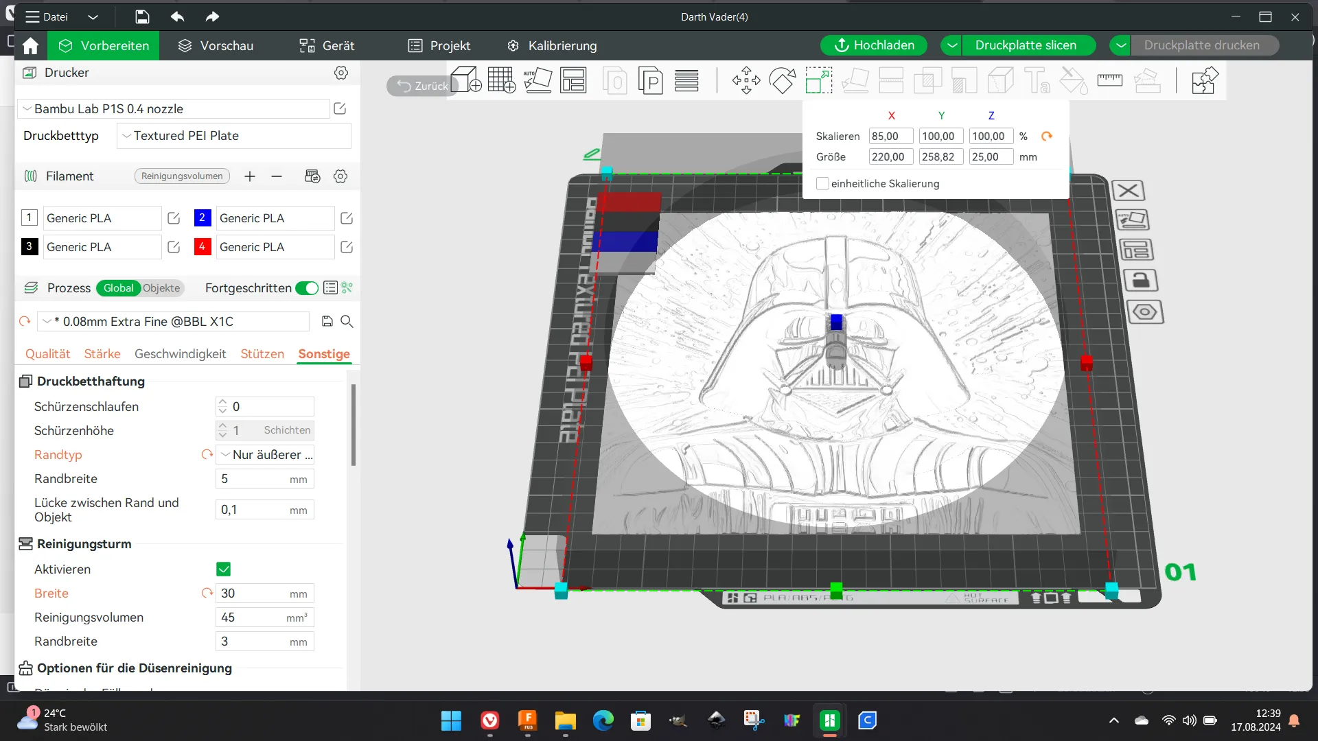Click the redo arrow in title bar
Image resolution: width=1318 pixels, height=741 pixels.
coord(212,16)
